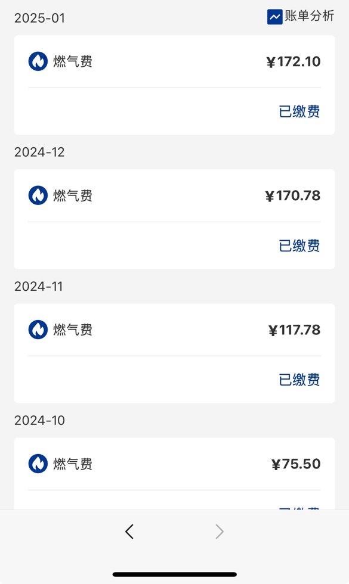Tap the 账单分析 text link
The height and width of the screenshot is (584, 349).
pyautogui.click(x=310, y=16)
